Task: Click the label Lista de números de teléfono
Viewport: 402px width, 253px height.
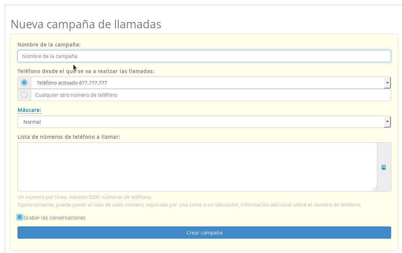Action: pos(69,137)
